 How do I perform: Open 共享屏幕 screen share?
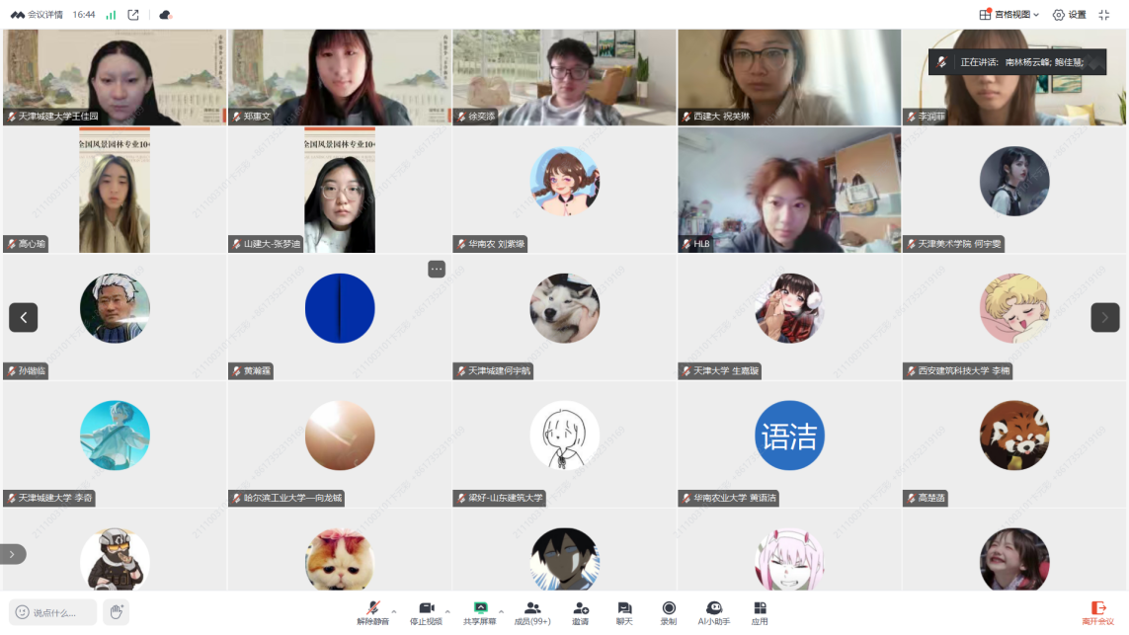pyautogui.click(x=480, y=612)
